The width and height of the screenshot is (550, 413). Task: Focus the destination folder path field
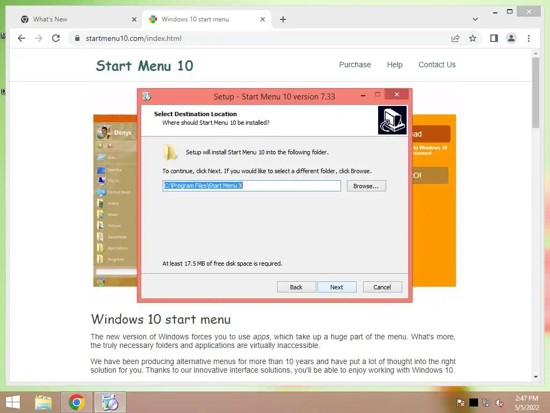tap(251, 186)
